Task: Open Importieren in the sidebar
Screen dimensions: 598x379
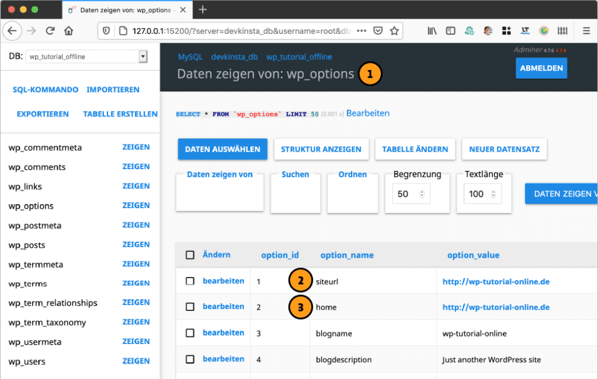Action: [113, 90]
